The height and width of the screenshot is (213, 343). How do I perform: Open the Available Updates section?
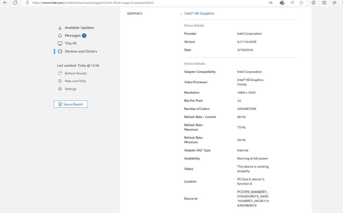tap(79, 28)
